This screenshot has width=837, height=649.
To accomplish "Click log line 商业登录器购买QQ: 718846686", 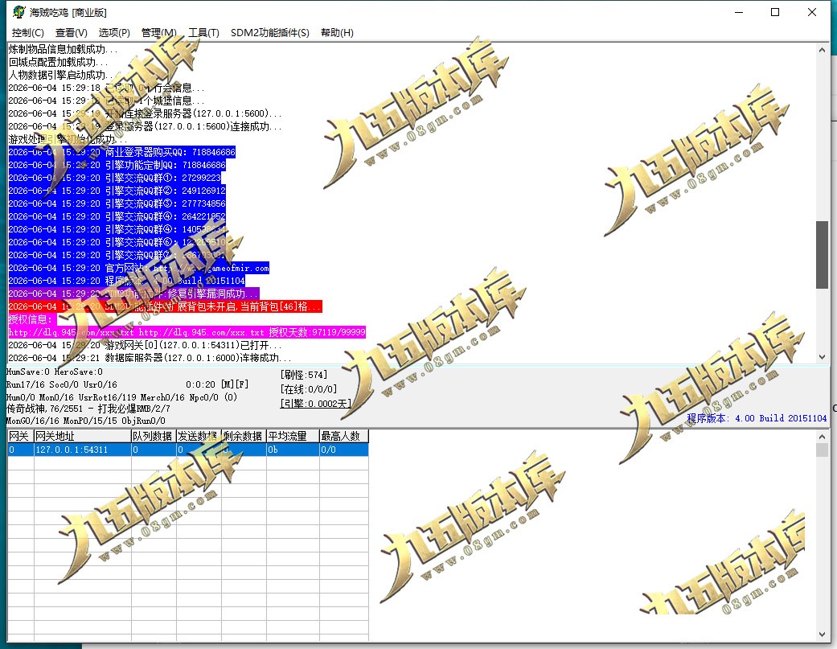I will 121,152.
